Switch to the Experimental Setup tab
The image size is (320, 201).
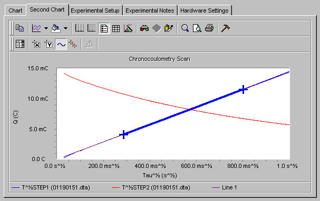pos(95,10)
